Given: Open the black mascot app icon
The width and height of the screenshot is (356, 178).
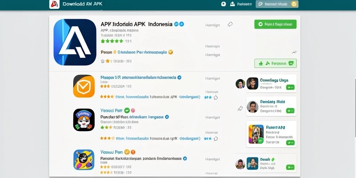Looking at the screenshot, I should coord(84,120).
